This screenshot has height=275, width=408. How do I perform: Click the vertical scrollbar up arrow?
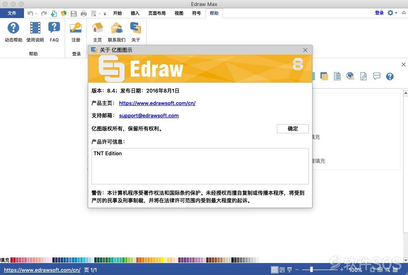406,93
